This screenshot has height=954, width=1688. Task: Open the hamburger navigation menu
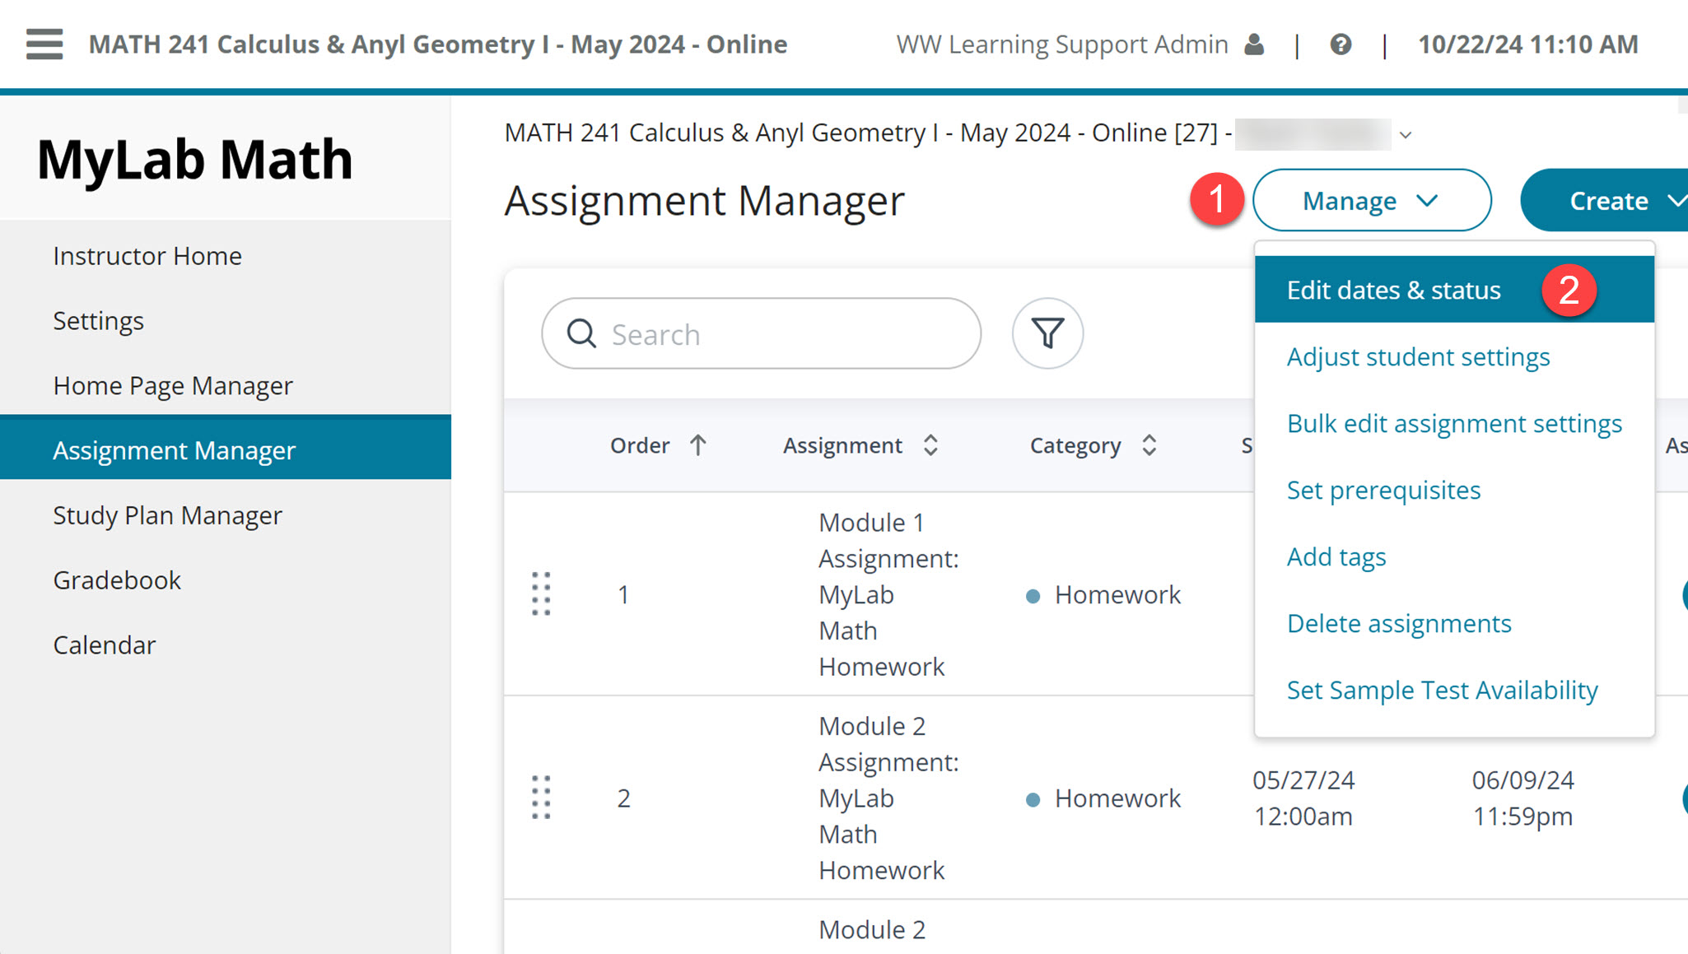click(x=44, y=44)
